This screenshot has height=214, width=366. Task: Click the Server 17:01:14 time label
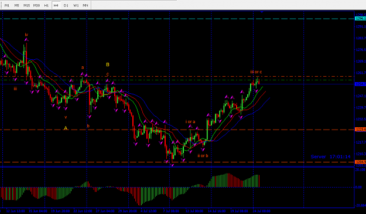[x=331, y=157]
